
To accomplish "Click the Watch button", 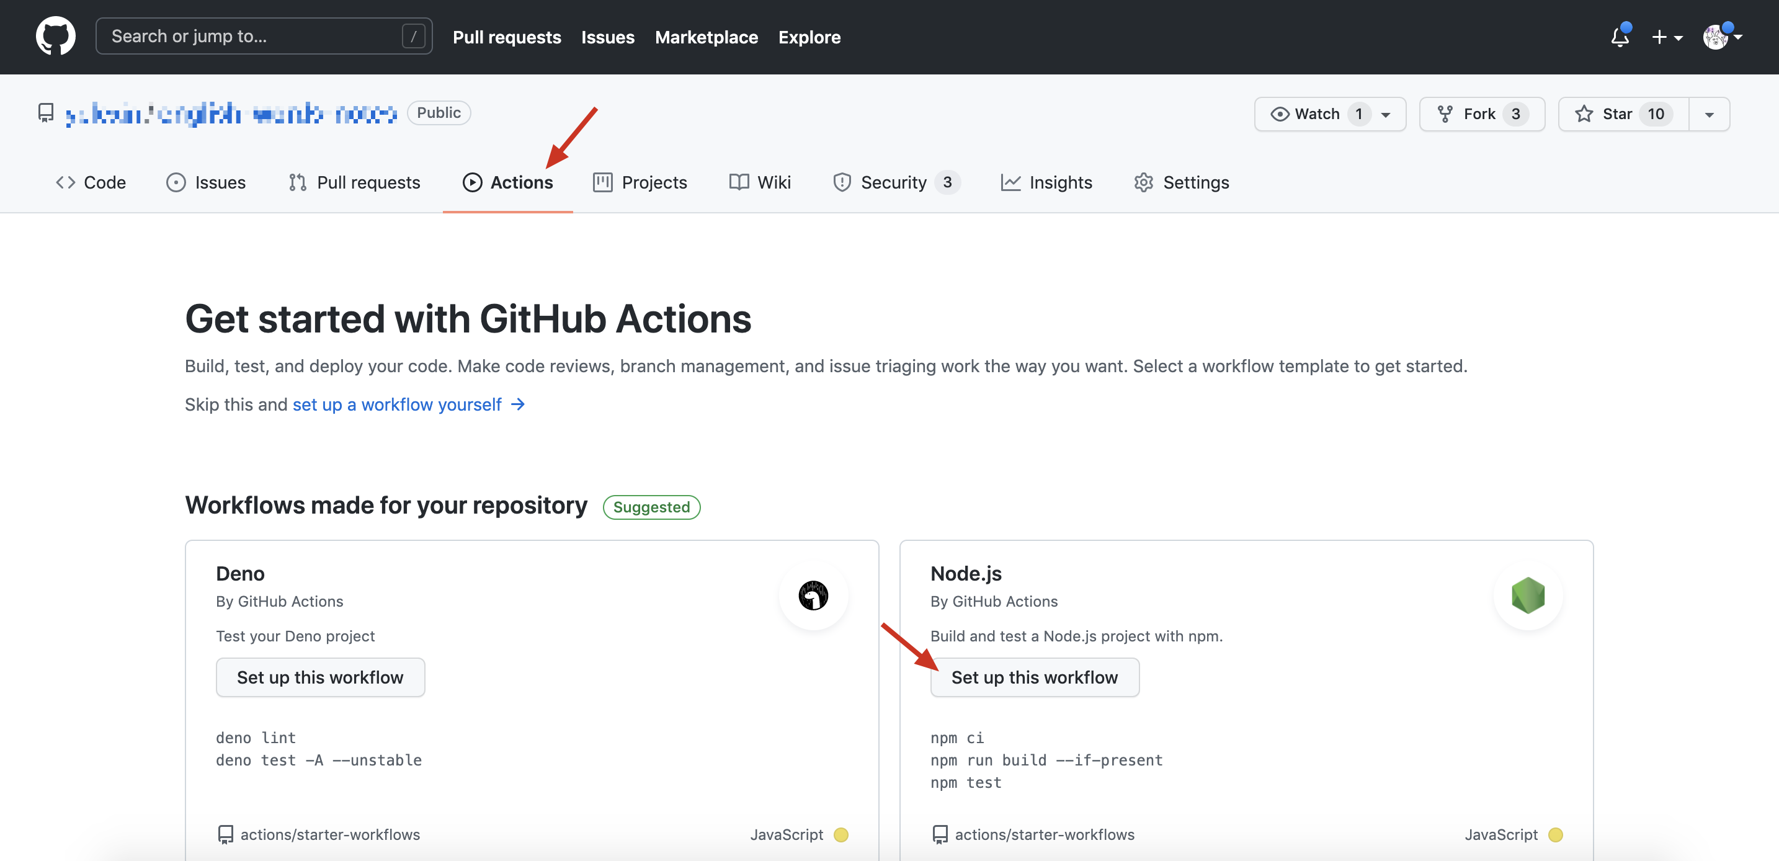I will (1329, 114).
